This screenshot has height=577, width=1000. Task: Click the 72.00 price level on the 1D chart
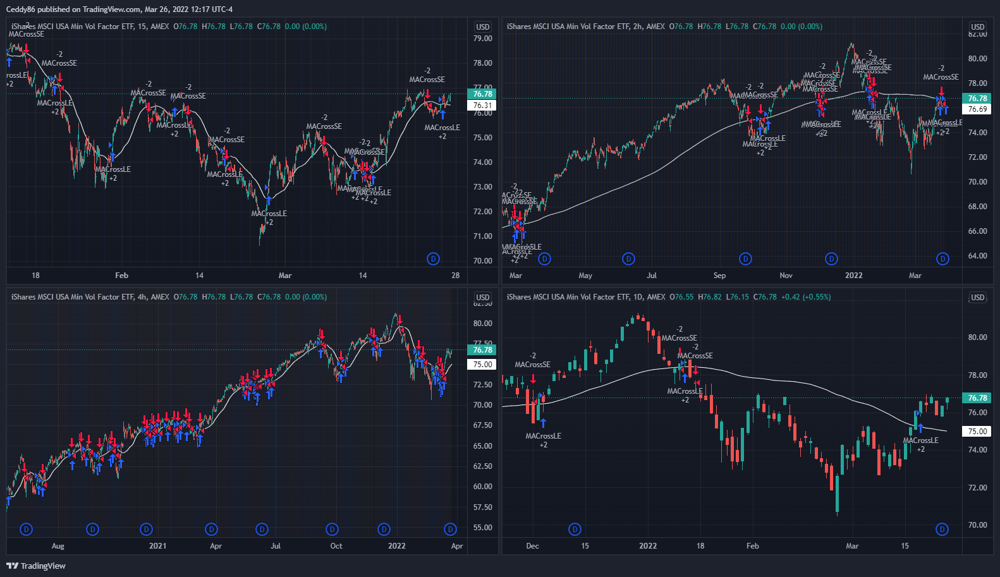click(x=977, y=488)
